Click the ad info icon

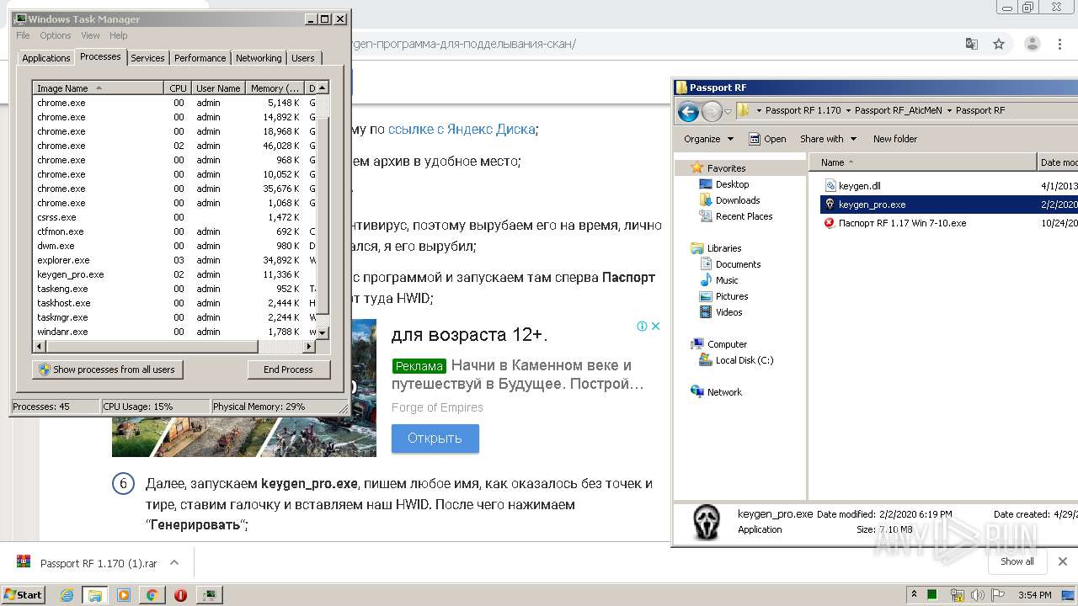pos(642,327)
